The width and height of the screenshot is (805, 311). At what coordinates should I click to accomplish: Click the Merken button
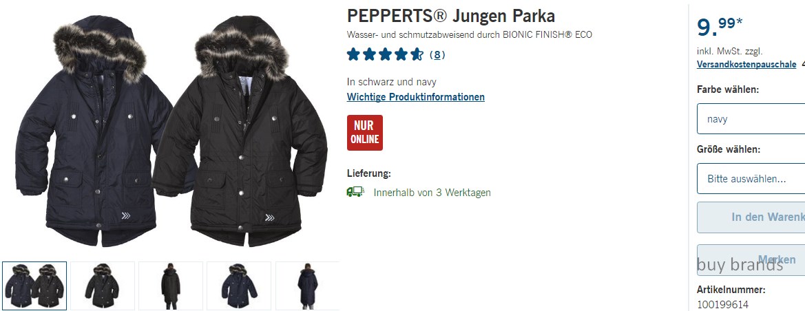(x=751, y=259)
